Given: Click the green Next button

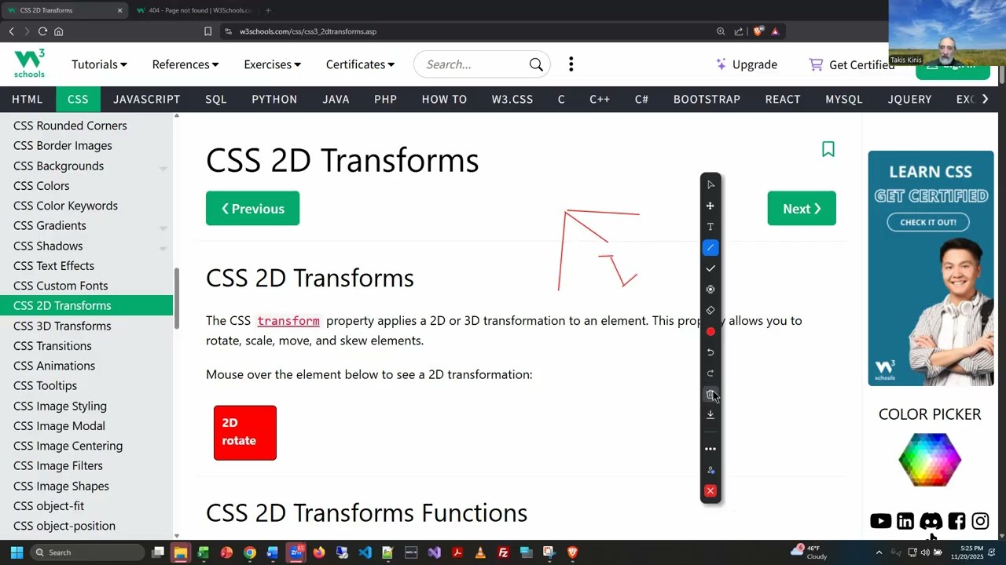Looking at the screenshot, I should coord(802,209).
